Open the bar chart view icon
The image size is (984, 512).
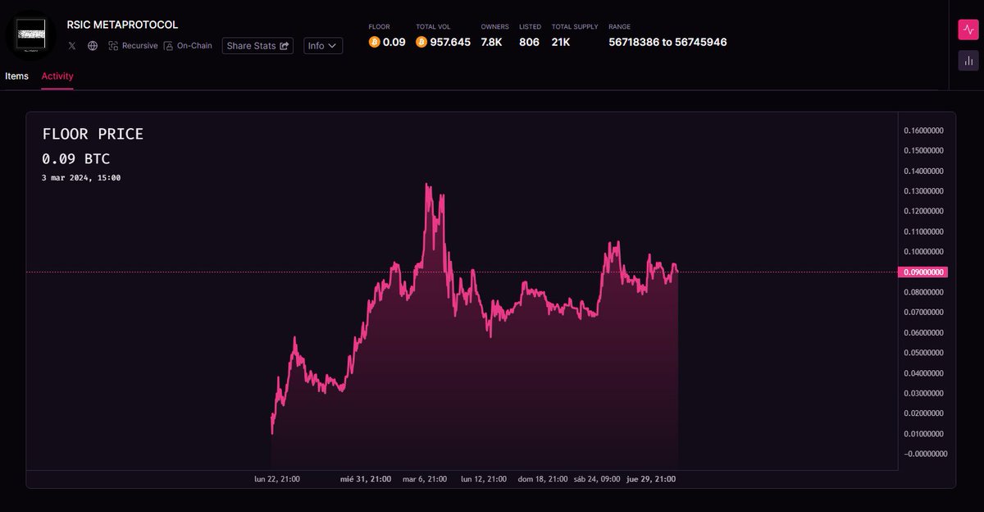coord(968,60)
